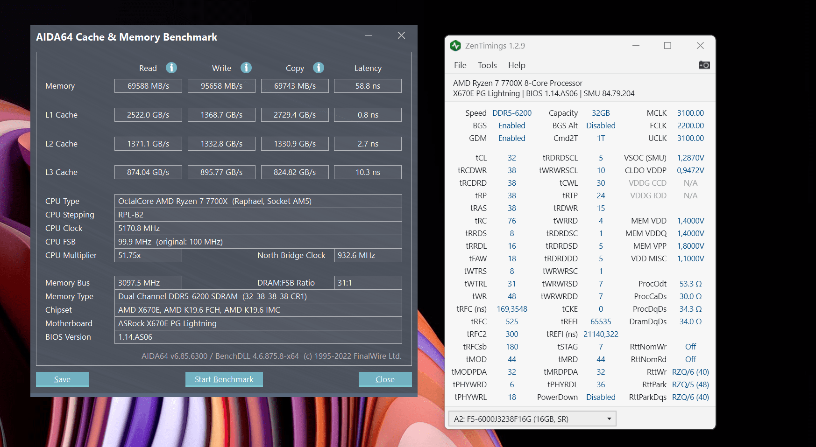
Task: Click the MEM VPP 1,8000V value
Action: [x=690, y=246]
